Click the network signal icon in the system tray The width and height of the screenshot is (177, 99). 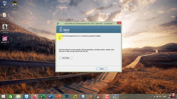click(x=154, y=97)
